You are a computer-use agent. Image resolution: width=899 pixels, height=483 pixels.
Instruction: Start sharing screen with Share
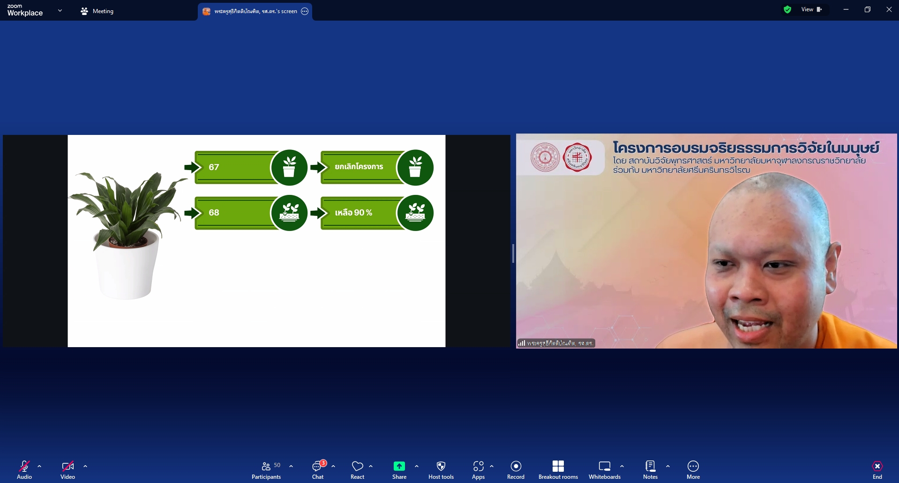pos(399,470)
